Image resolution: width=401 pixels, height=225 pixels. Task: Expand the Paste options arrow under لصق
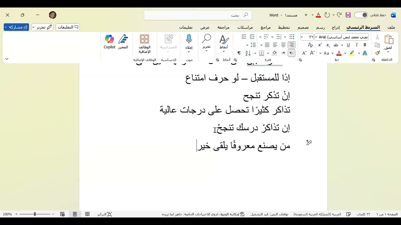click(x=388, y=52)
